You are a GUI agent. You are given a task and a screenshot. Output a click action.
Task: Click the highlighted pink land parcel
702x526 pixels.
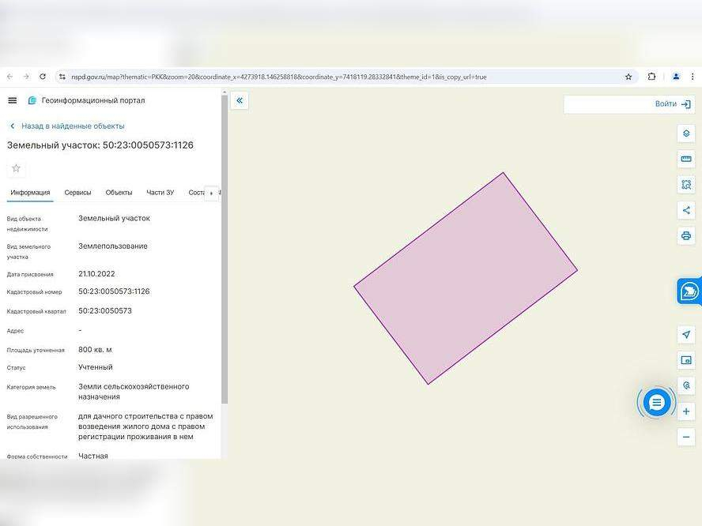tap(465, 278)
